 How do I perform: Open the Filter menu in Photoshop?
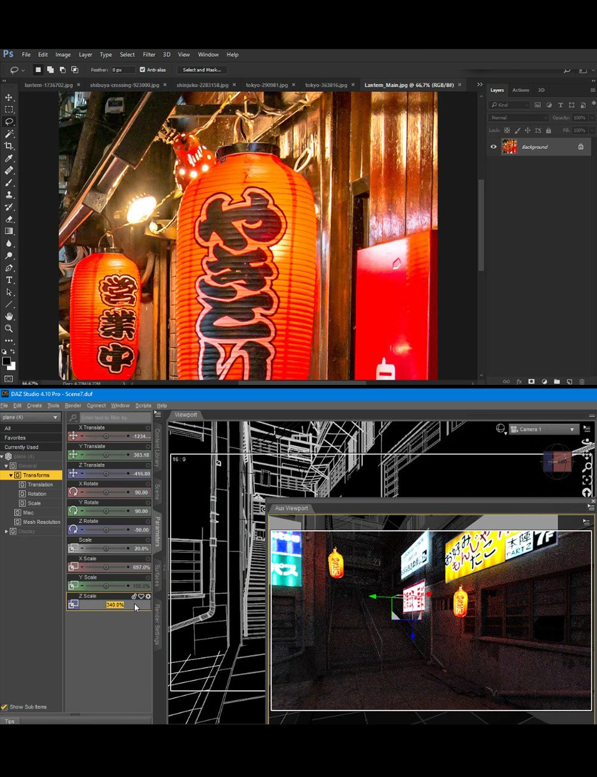coord(149,54)
